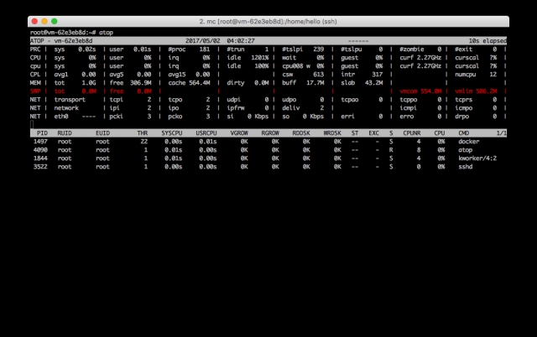
Task: Select the sshd process row
Action: click(268, 167)
